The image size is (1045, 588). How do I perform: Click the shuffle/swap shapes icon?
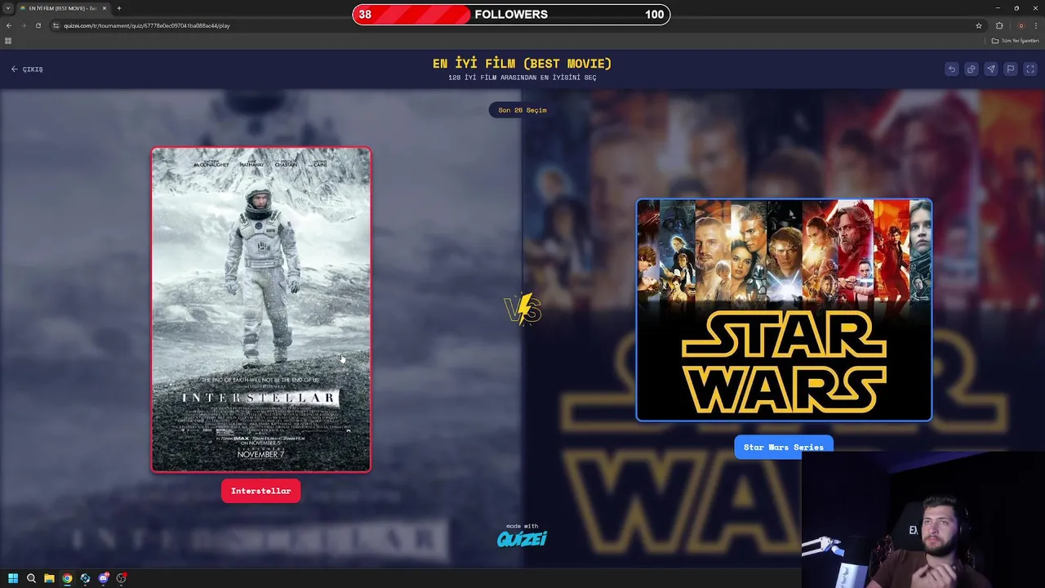pos(971,69)
